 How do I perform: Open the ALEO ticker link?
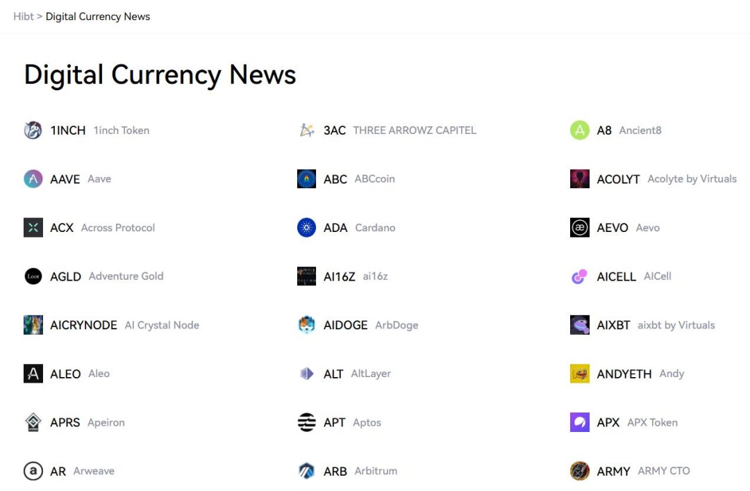pos(65,374)
